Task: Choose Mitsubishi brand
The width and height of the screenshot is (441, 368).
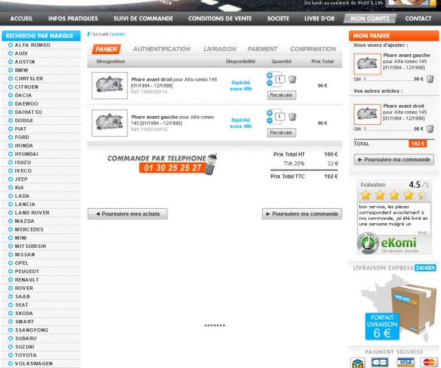Action: tap(30, 246)
